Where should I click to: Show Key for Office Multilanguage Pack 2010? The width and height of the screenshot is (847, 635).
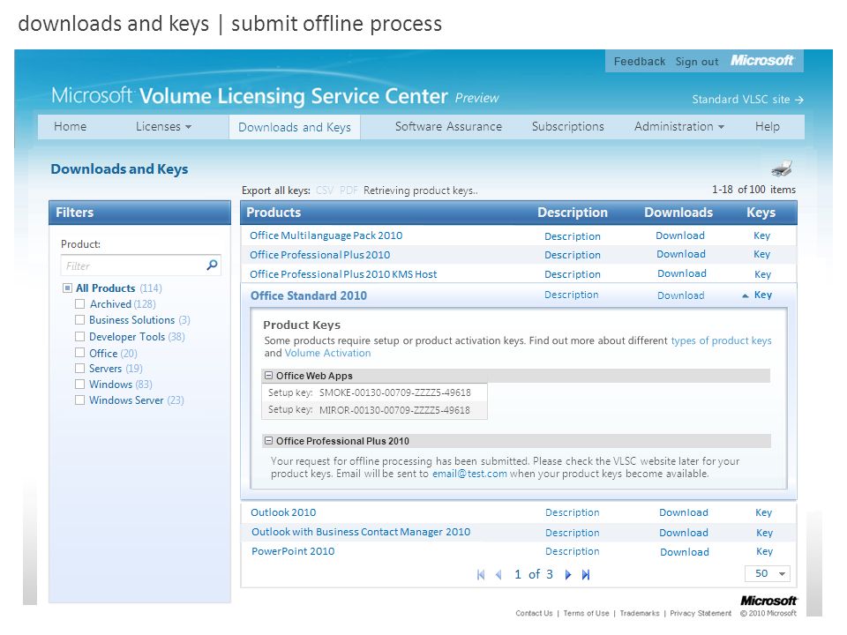pos(761,235)
